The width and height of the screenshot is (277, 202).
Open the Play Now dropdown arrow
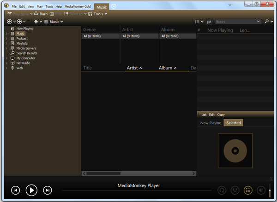[x=31, y=14]
